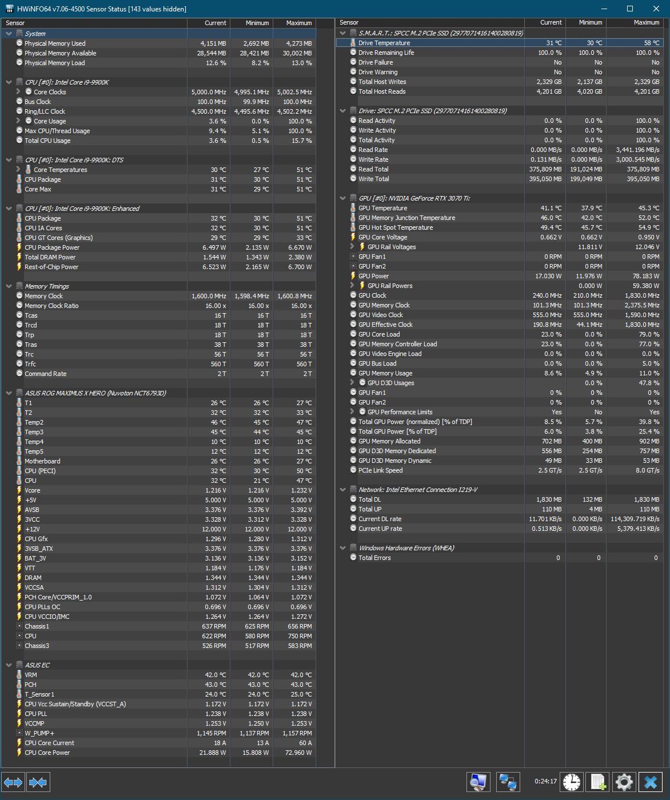Image resolution: width=670 pixels, height=800 pixels.
Task: Start logging with the sheet-plus icon
Action: tap(598, 781)
